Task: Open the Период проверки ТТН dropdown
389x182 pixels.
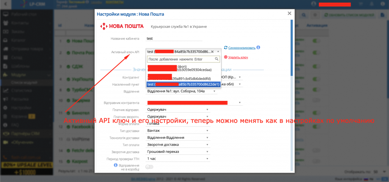Action: click(178, 158)
